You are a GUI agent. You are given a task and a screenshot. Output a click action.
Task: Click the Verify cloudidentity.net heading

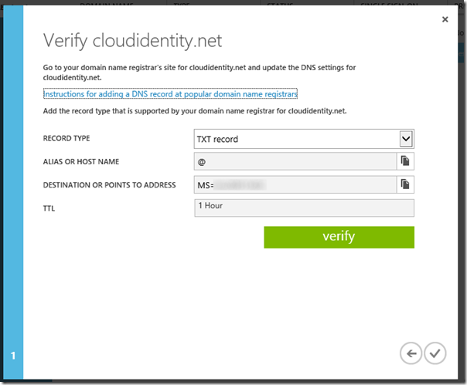coord(132,41)
